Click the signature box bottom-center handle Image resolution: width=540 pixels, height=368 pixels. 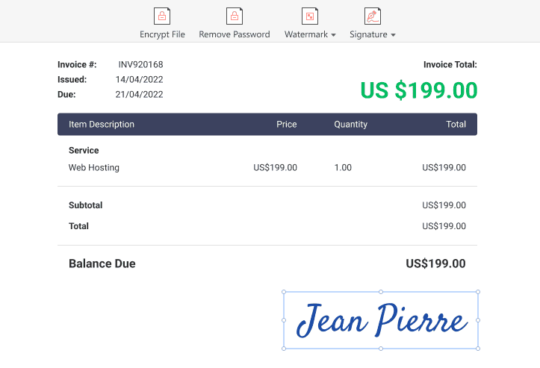tap(381, 349)
